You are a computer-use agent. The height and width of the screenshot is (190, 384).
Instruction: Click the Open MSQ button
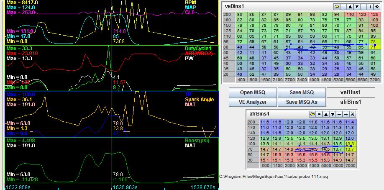pos(253,92)
